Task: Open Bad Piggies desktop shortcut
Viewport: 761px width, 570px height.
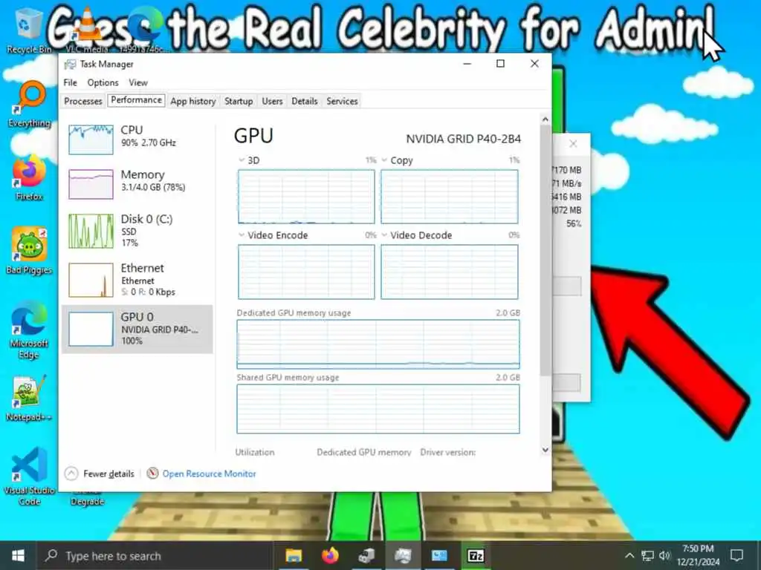Action: coord(29,251)
